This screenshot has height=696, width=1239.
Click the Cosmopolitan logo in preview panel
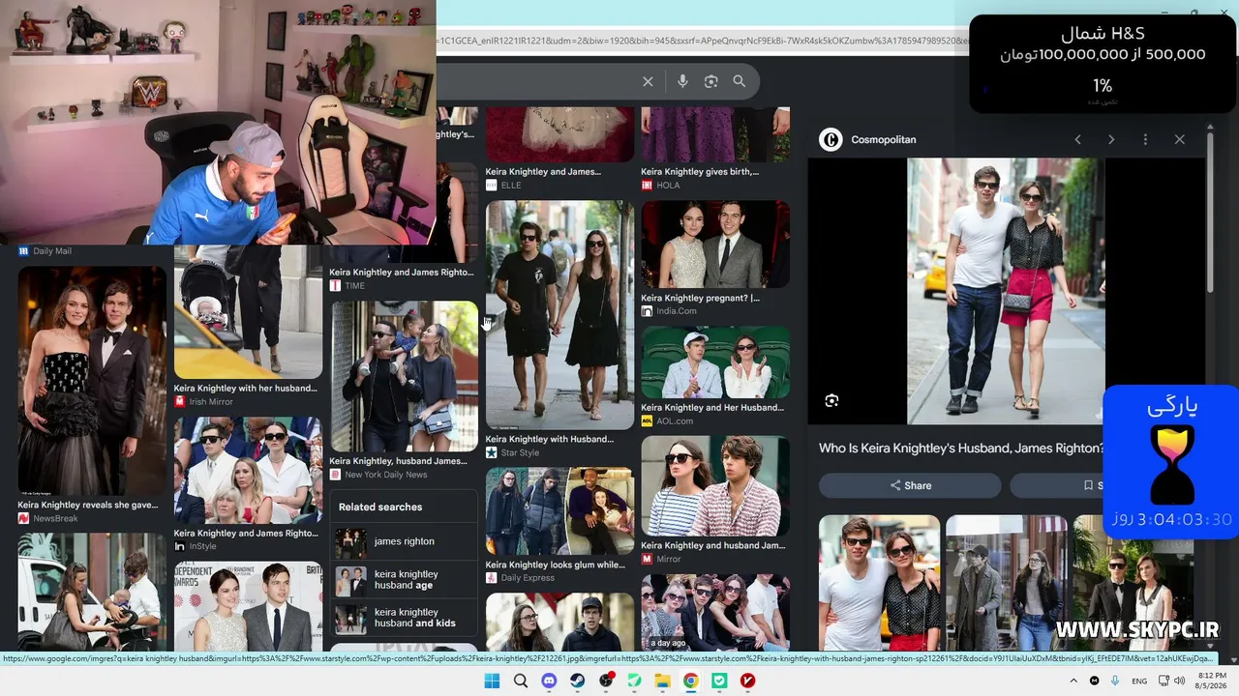pyautogui.click(x=831, y=139)
